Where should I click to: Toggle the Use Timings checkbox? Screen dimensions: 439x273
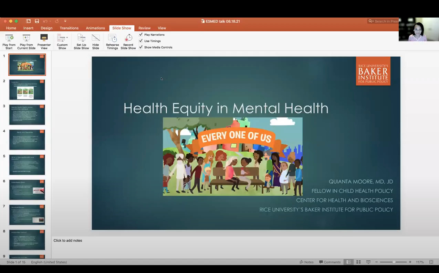[x=141, y=41]
